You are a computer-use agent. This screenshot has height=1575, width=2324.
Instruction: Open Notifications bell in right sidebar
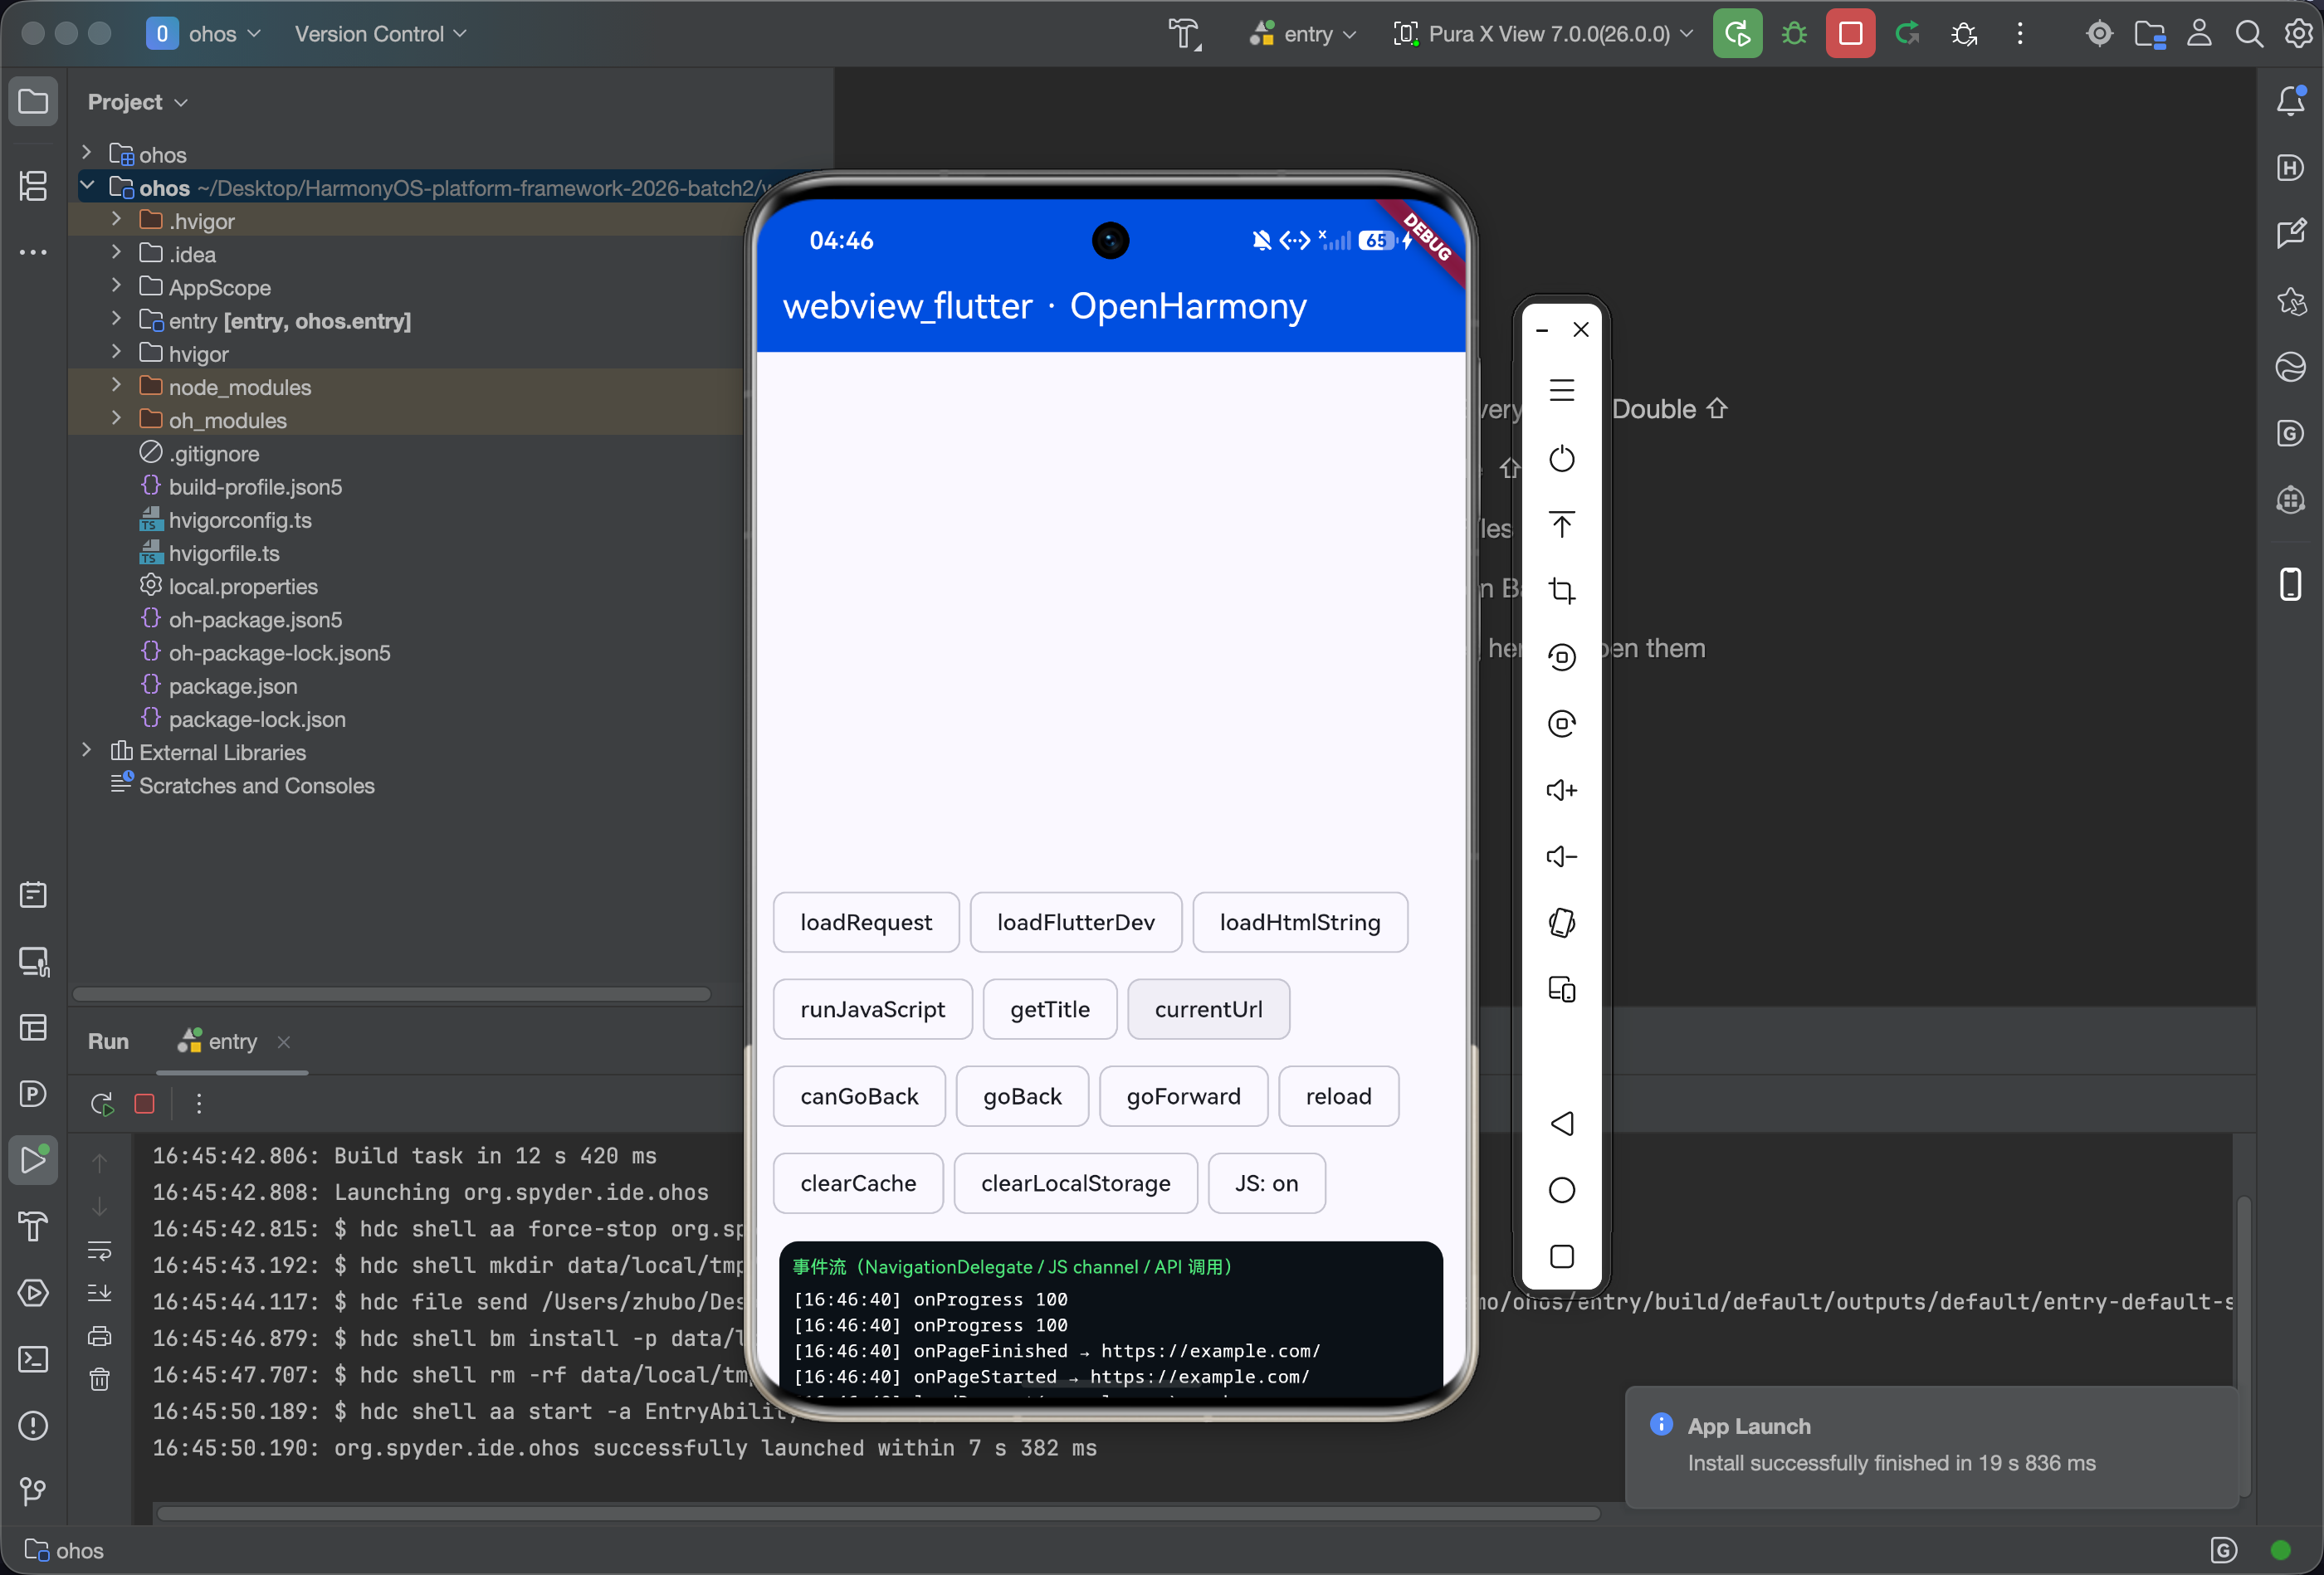click(x=2290, y=101)
